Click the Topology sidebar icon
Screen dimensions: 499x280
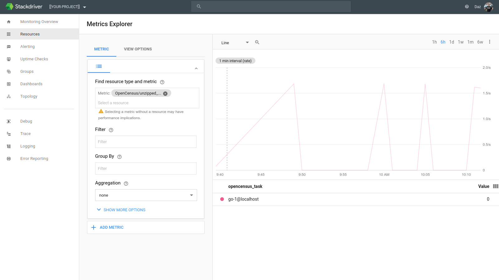point(9,96)
